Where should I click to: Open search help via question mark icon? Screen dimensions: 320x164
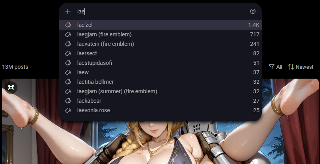(253, 11)
